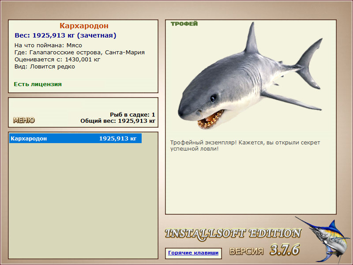Click the Трофейный экземпляр description text
The width and height of the screenshot is (353, 265).
click(x=245, y=146)
